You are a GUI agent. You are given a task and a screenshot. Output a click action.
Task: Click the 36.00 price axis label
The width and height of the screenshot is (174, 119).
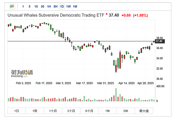[x=159, y=48]
